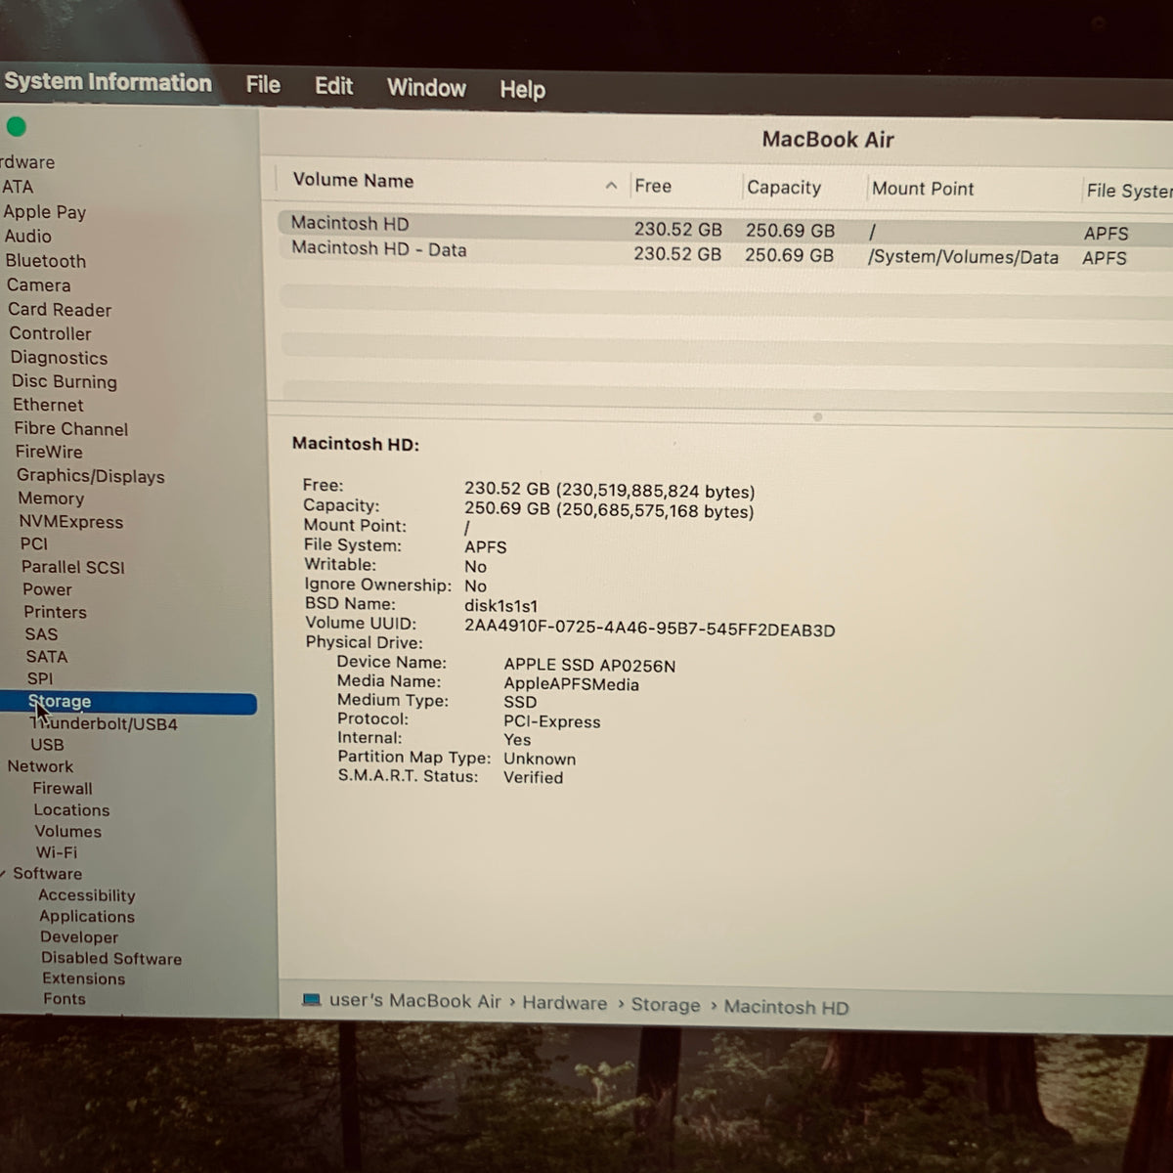Select Camera in the sidebar
1173x1173 pixels.
point(38,285)
